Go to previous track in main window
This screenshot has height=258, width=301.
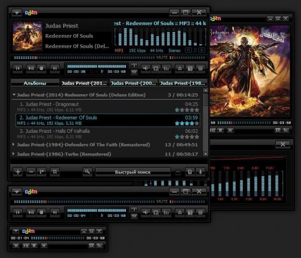(18, 68)
